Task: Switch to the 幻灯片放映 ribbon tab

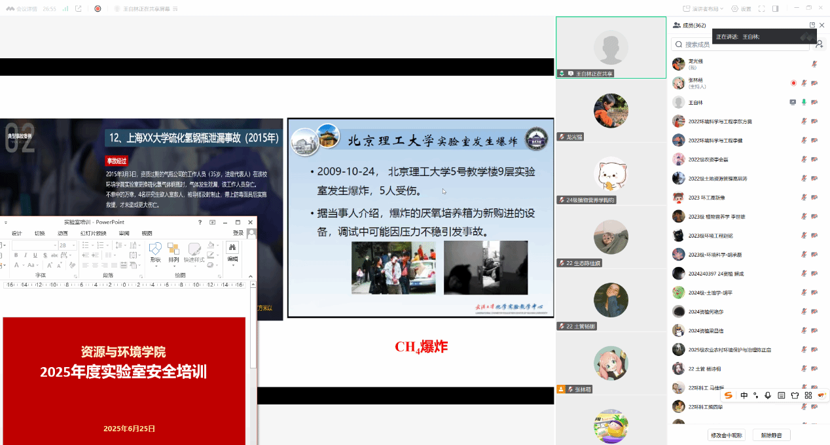Action: [x=93, y=233]
